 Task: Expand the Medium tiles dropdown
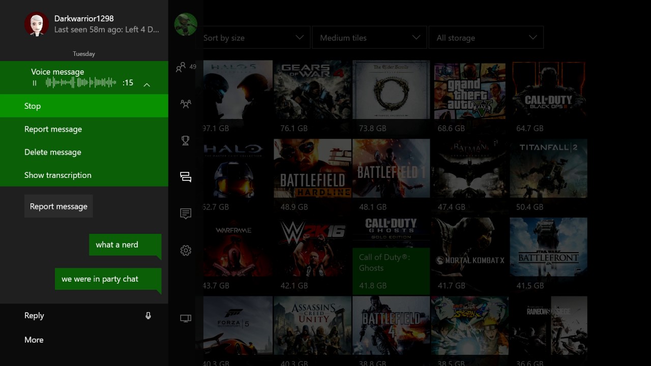pos(369,38)
